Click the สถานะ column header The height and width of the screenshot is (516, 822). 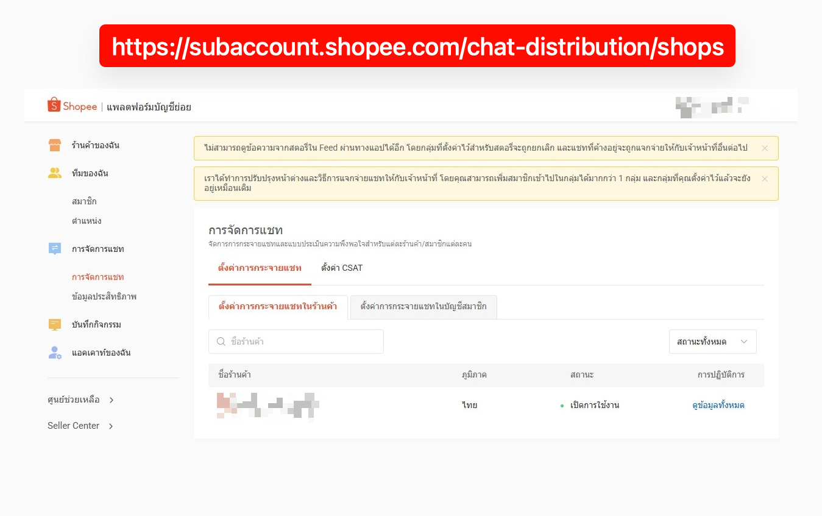(x=582, y=374)
